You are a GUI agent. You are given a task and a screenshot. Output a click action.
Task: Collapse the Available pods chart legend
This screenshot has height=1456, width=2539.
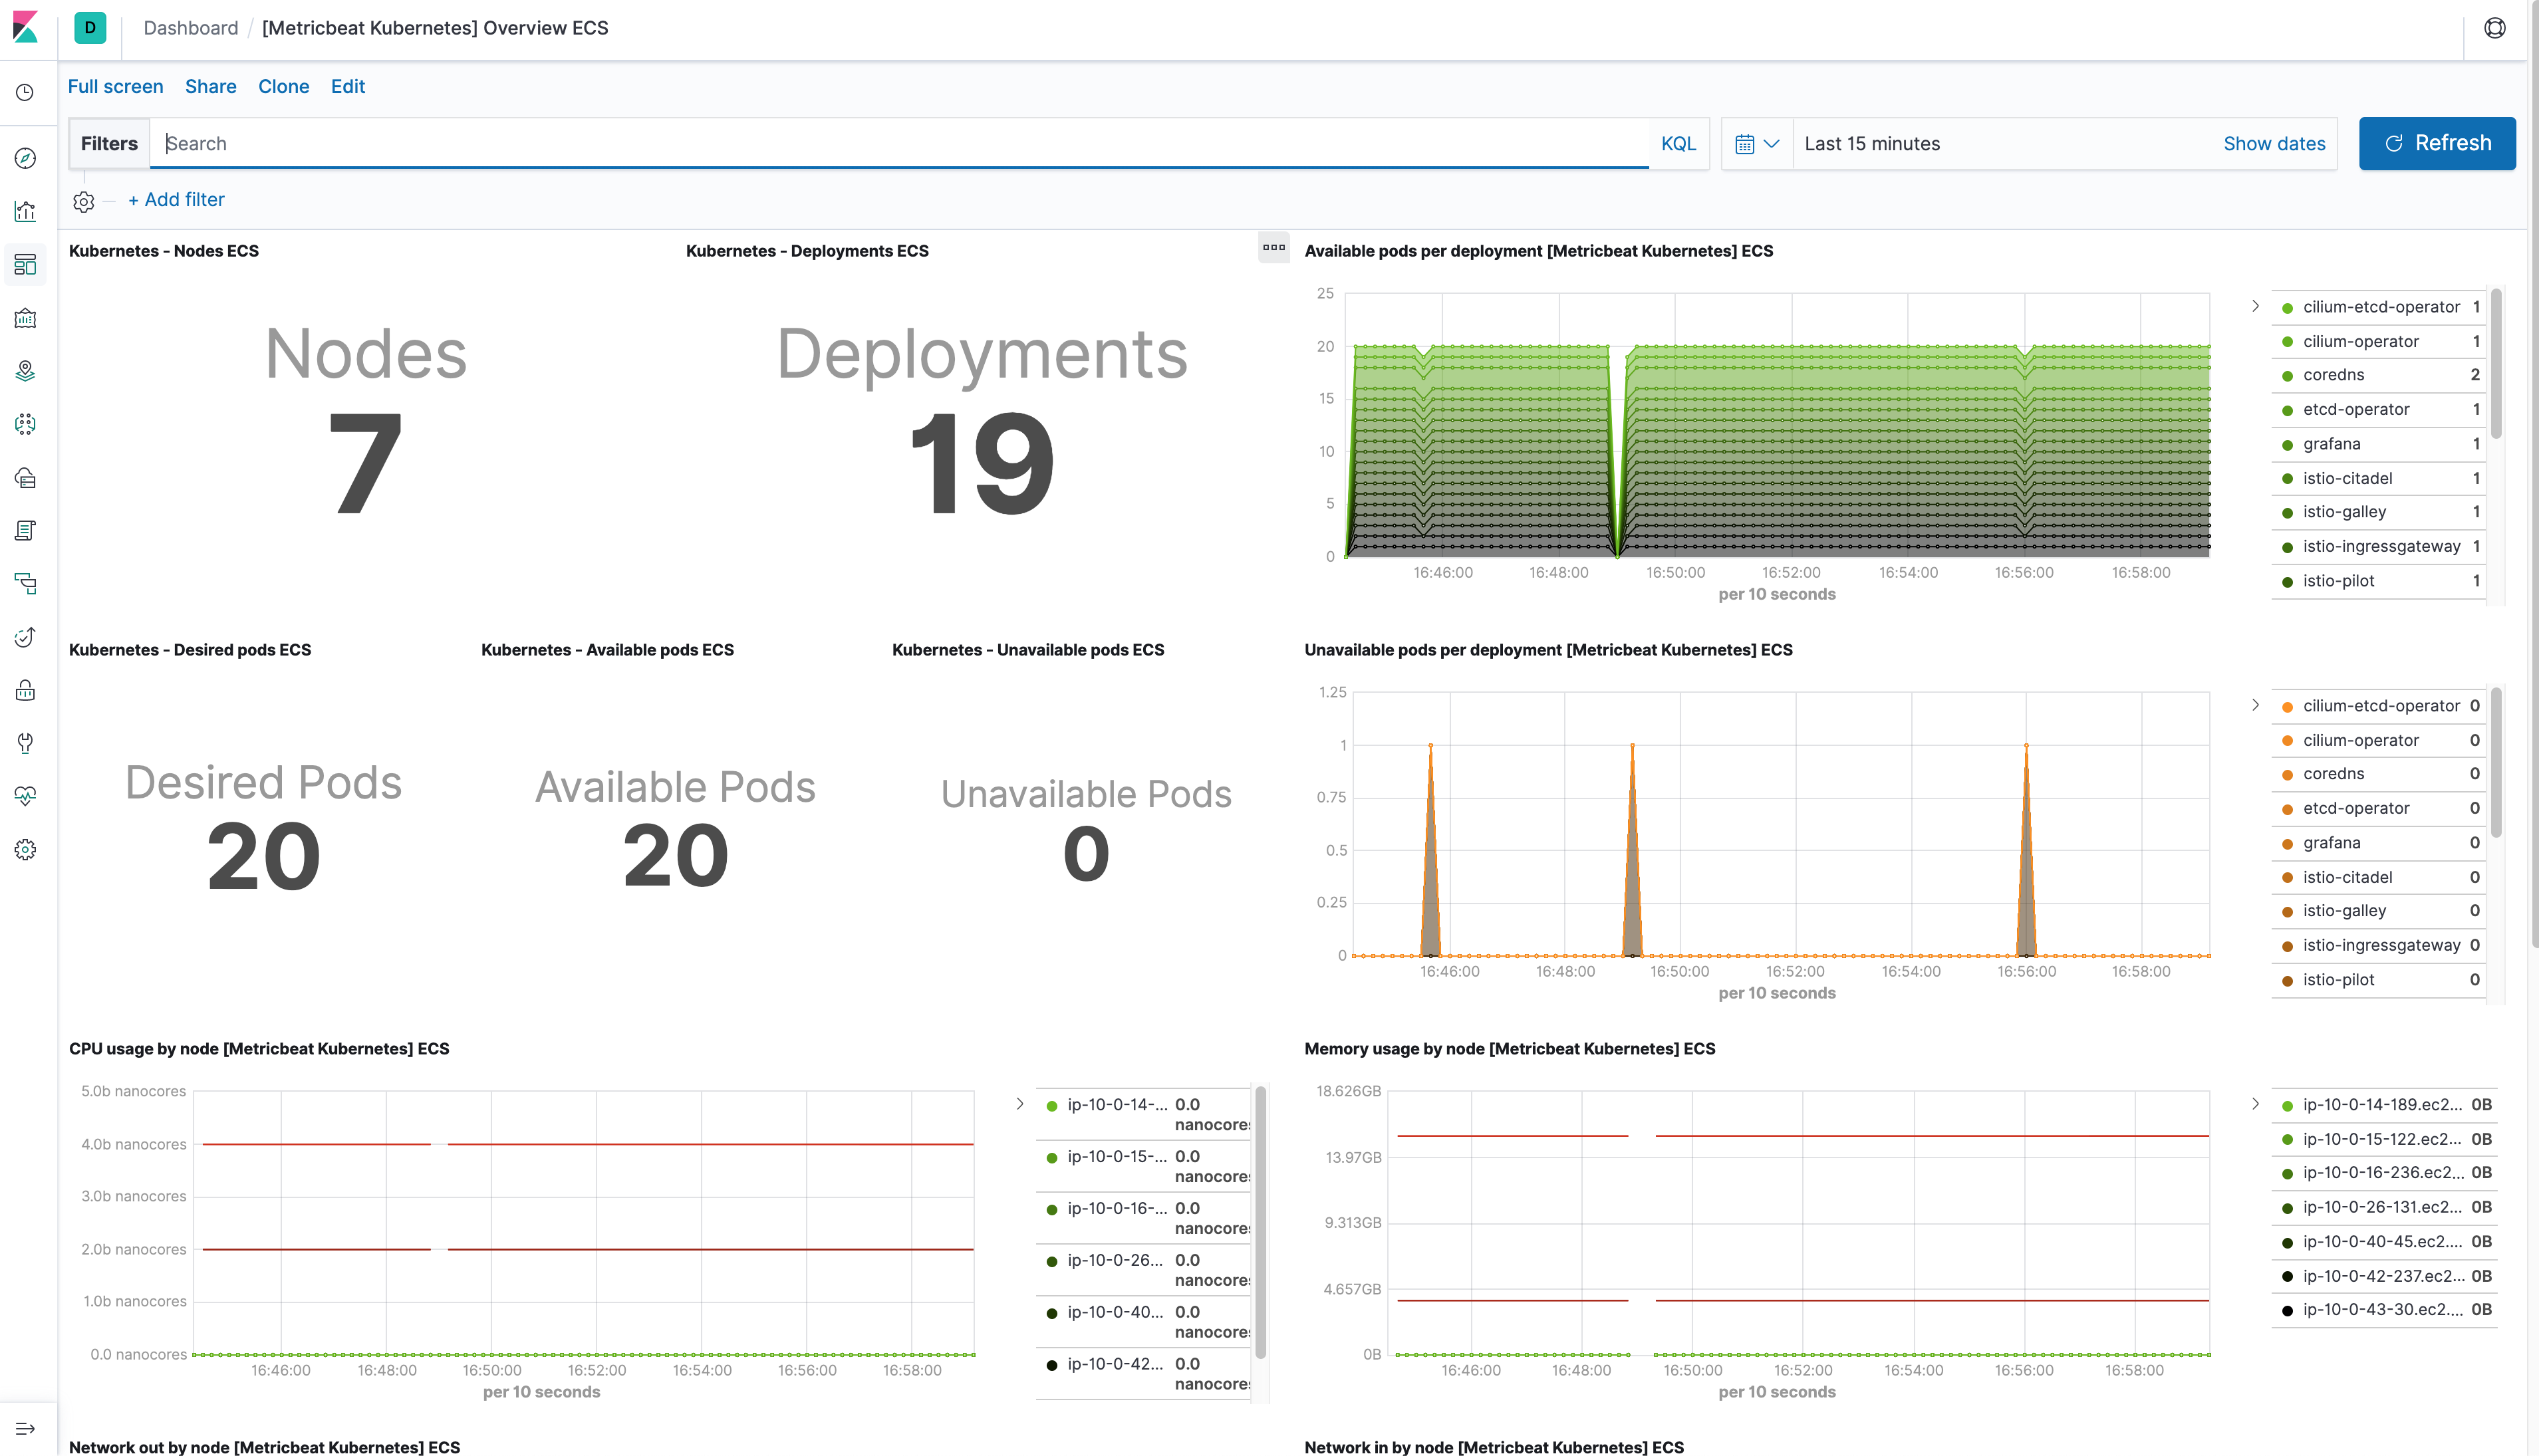tap(2255, 306)
